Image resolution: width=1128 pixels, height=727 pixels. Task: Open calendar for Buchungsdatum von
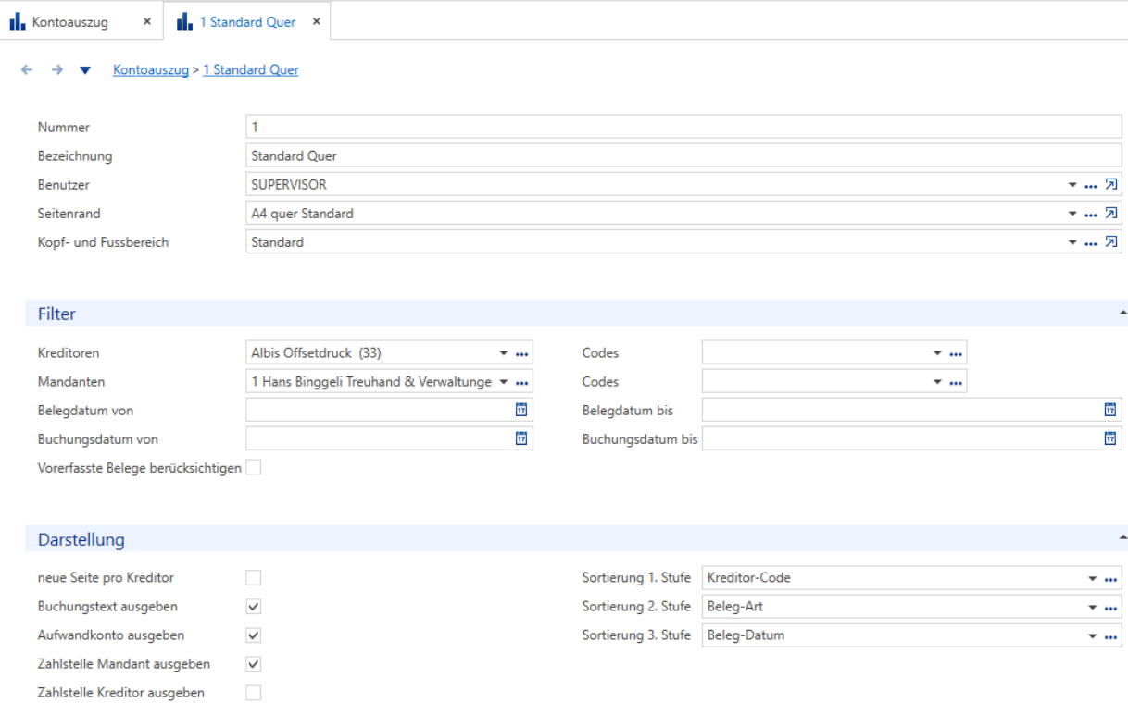pyautogui.click(x=521, y=438)
